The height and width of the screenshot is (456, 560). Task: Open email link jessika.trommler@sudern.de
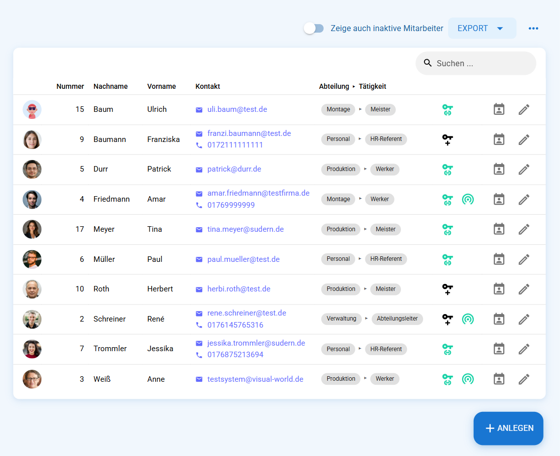point(256,343)
